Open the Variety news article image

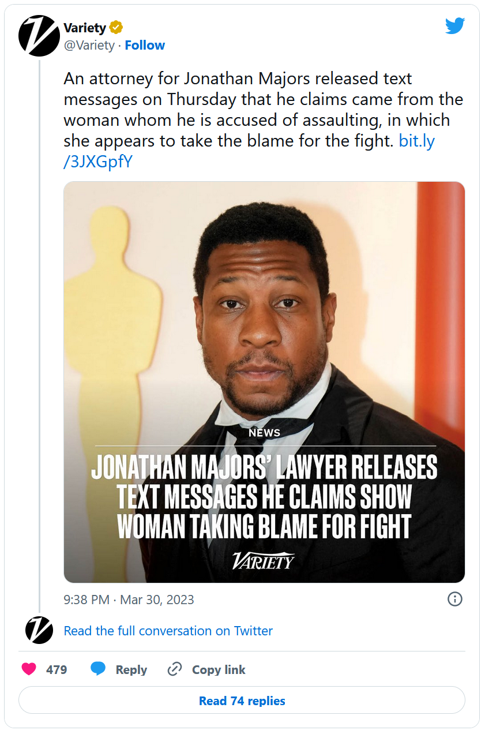pos(264,382)
